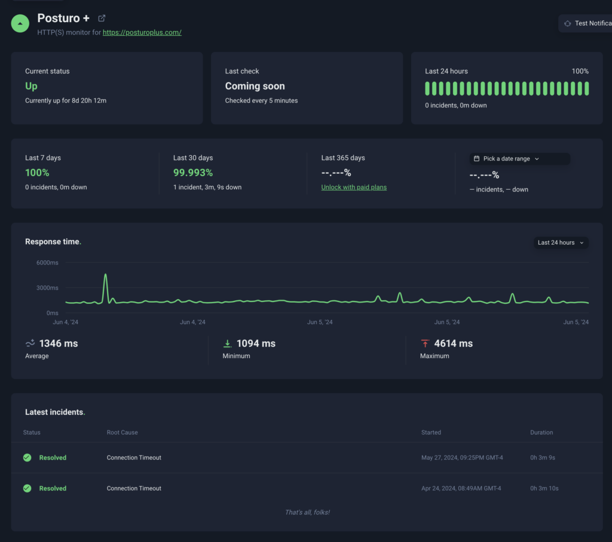The width and height of the screenshot is (612, 542).
Task: Click the tallest spike on response time chart
Action: 106,276
